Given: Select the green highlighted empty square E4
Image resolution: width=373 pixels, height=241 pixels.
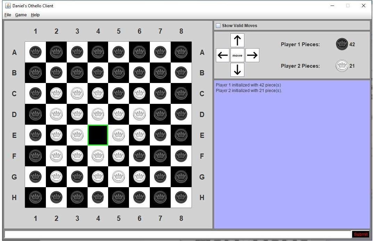Looking at the screenshot, I should pyautogui.click(x=98, y=135).
